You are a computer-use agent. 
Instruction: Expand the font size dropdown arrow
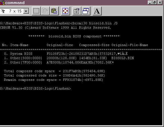coord(26,11)
